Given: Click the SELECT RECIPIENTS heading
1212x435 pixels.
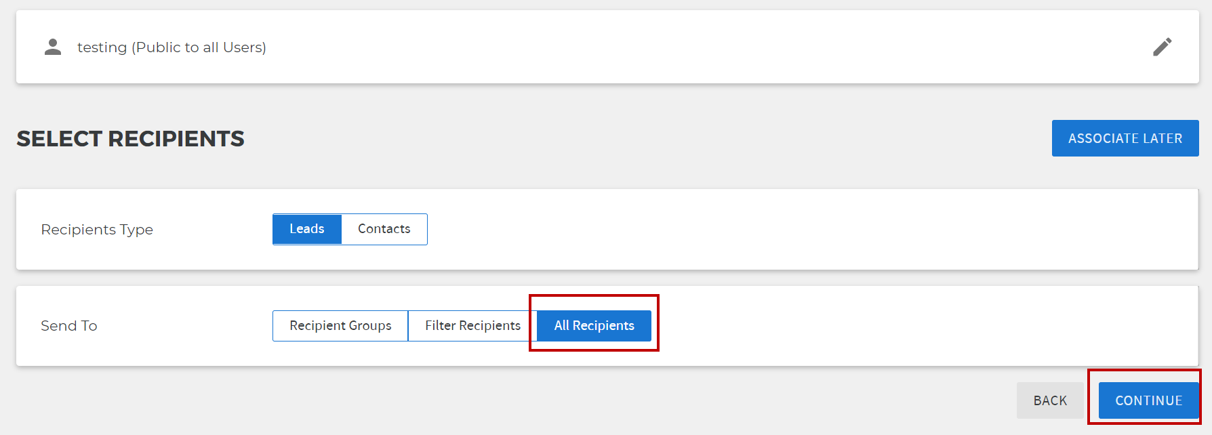Looking at the screenshot, I should [x=130, y=138].
